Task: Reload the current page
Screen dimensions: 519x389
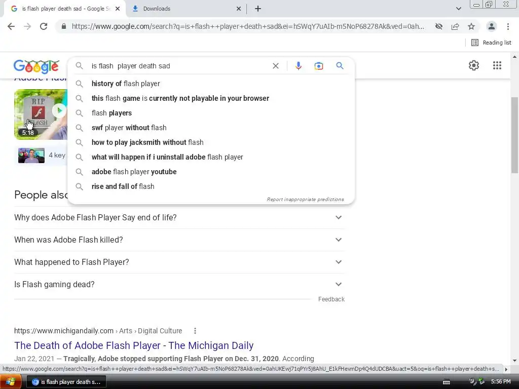Action: coord(44,26)
